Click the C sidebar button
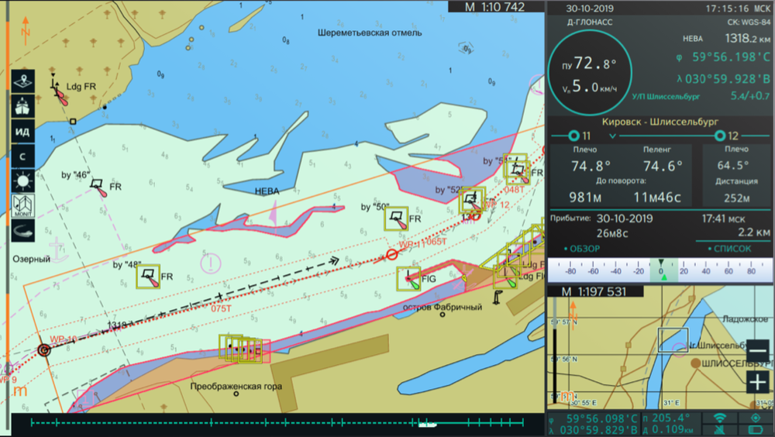The width and height of the screenshot is (775, 437). pos(22,157)
